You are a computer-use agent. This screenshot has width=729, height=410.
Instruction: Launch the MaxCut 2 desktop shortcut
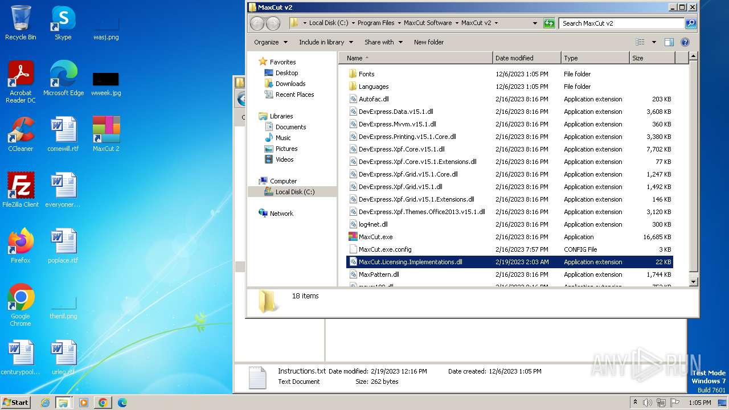coord(106,134)
